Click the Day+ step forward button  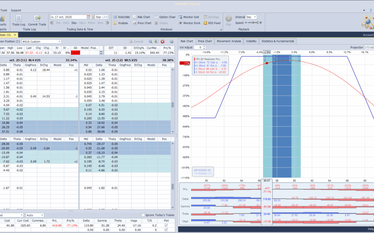pos(82,23)
